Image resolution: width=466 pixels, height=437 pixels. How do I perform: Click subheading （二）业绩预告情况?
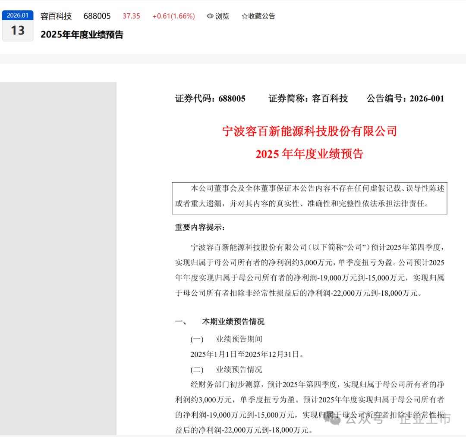pyautogui.click(x=226, y=370)
